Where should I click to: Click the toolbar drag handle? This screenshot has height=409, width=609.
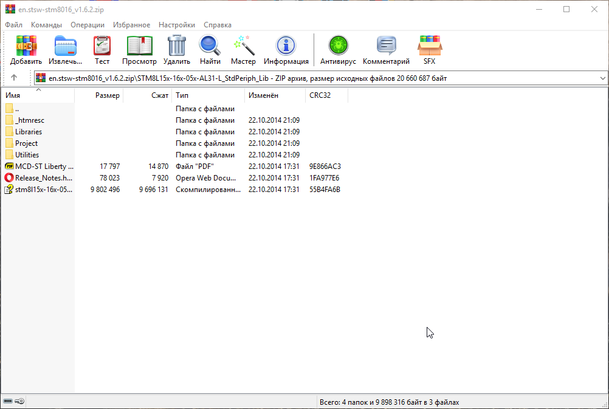click(x=4, y=49)
